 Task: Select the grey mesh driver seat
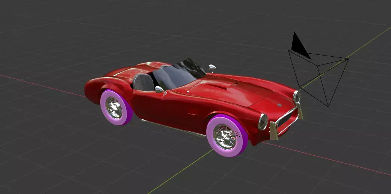tap(143, 82)
